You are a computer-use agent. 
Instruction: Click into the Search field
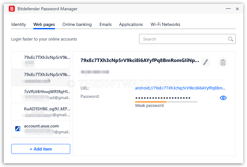(187, 39)
